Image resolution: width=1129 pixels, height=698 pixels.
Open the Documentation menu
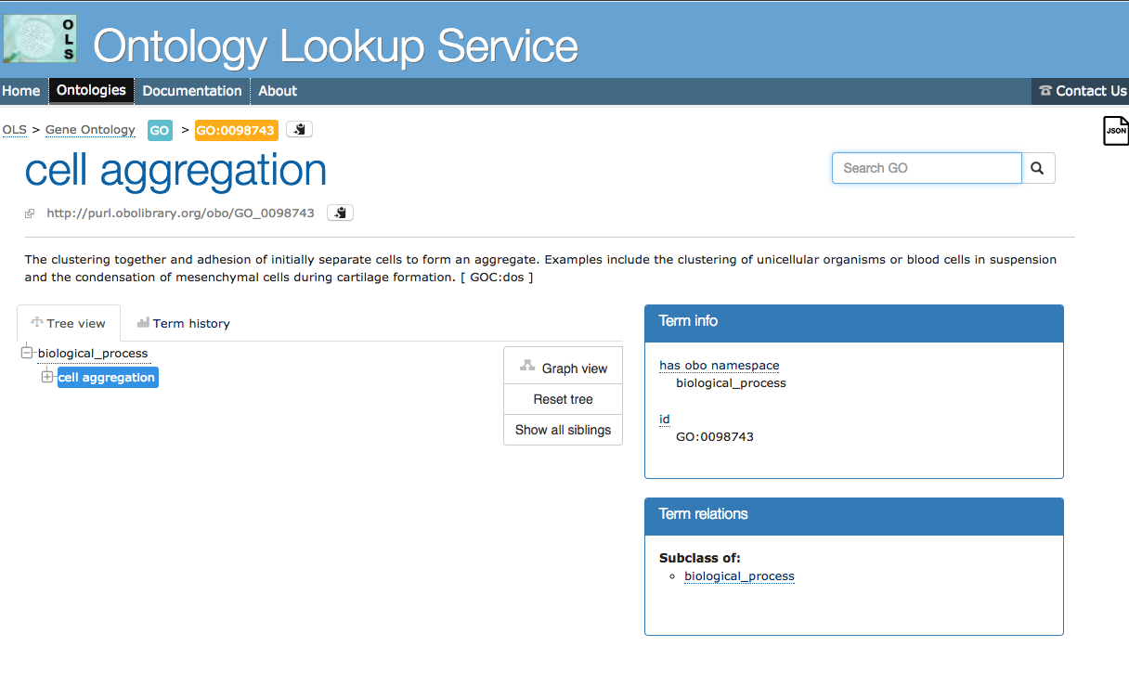click(x=192, y=91)
